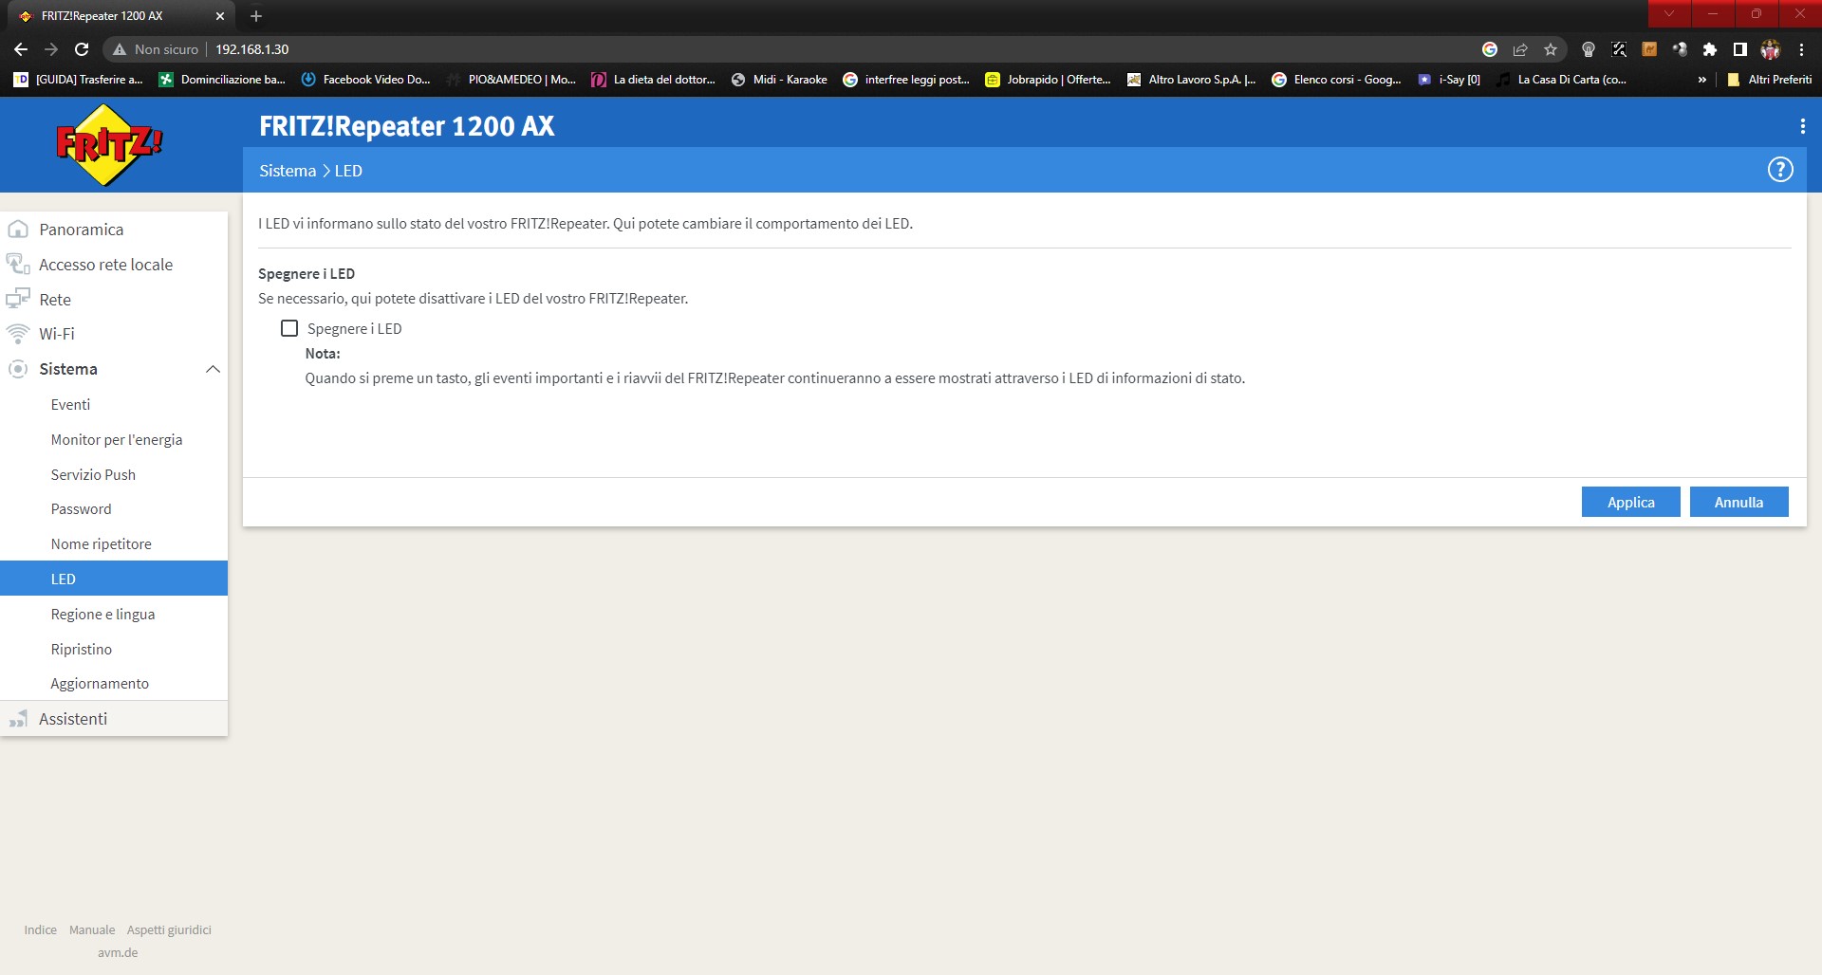Open the Midi - Karaoke bookmark

779,80
